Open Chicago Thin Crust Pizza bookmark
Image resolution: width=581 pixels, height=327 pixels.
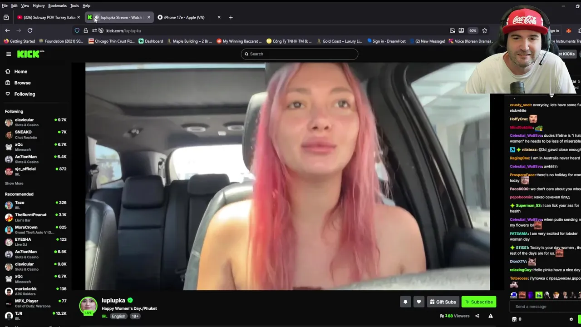pos(112,41)
